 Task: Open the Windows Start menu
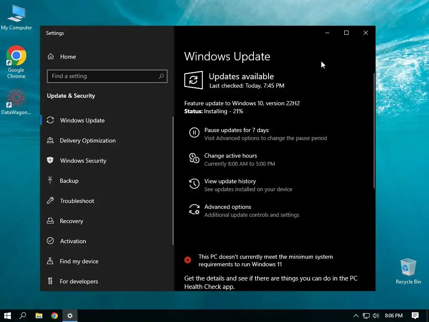point(8,316)
